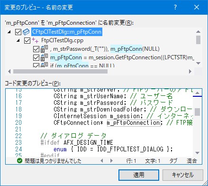Click tree list scroll left arrow

click(x=9, y=72)
